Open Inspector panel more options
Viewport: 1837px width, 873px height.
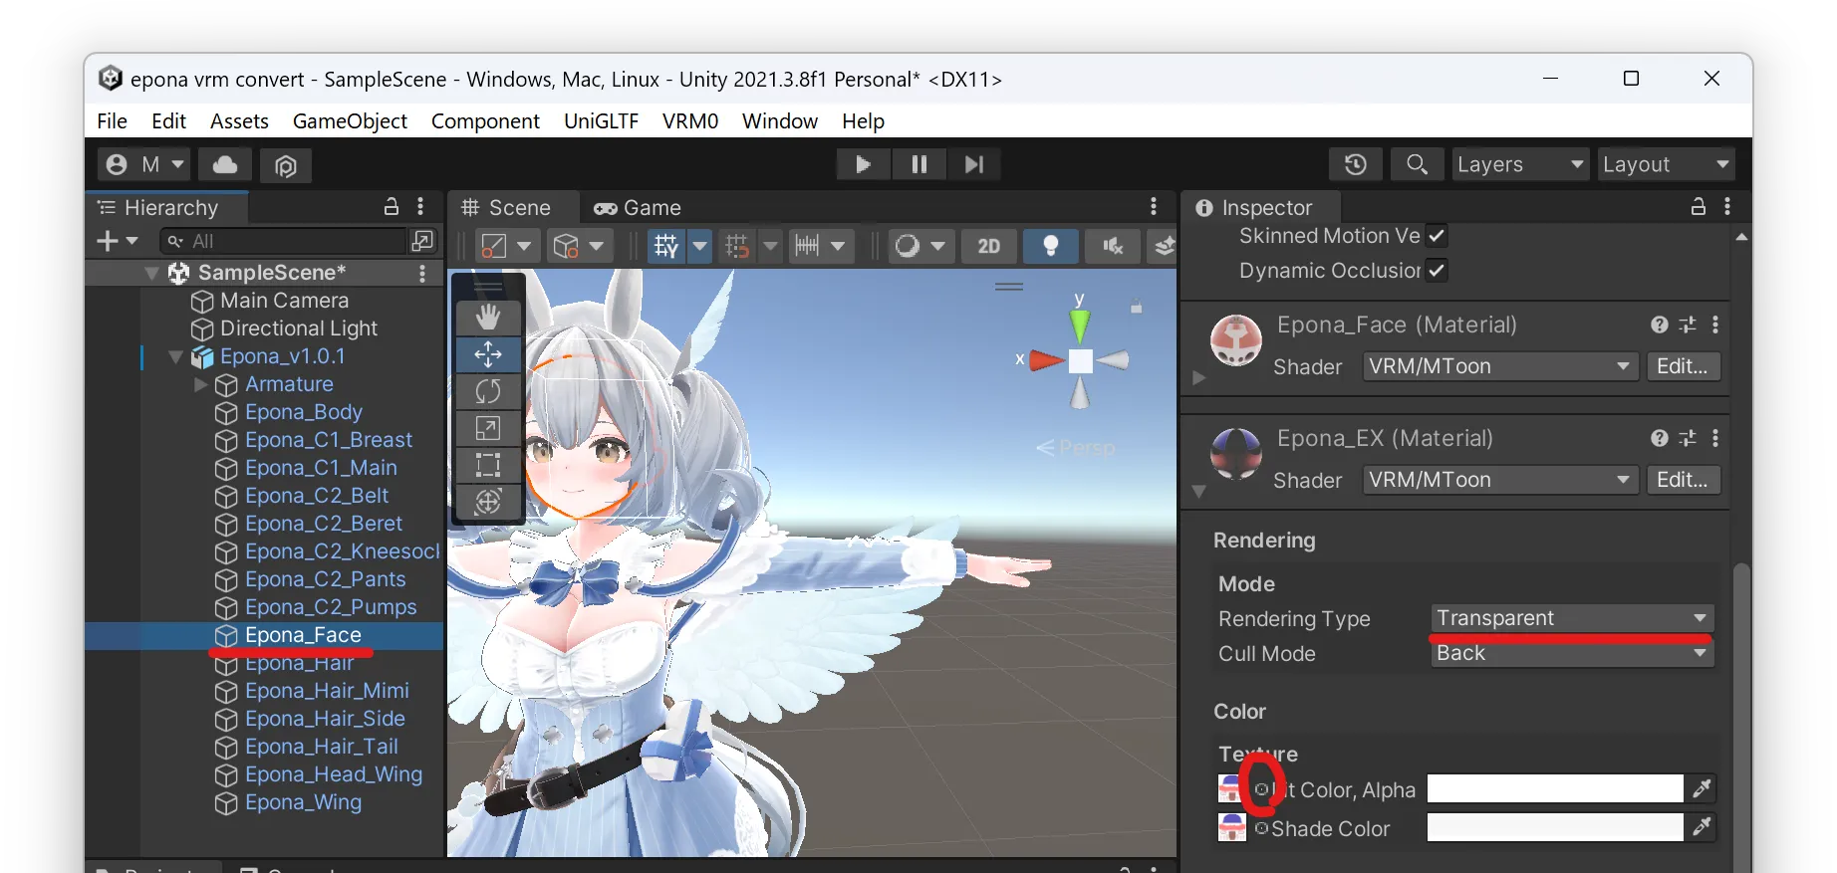1727,206
